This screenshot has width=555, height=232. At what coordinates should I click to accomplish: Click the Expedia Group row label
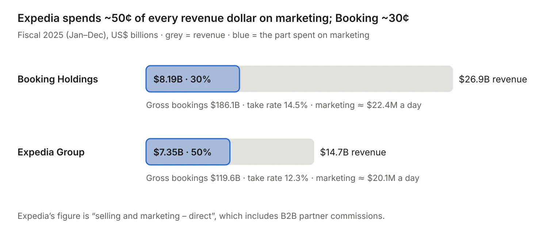point(51,152)
